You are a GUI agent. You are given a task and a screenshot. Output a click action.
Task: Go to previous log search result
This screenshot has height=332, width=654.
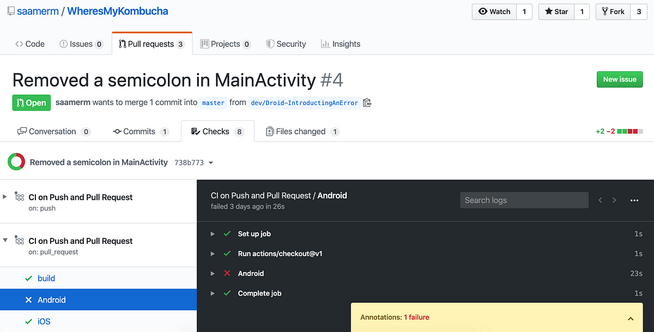point(600,200)
